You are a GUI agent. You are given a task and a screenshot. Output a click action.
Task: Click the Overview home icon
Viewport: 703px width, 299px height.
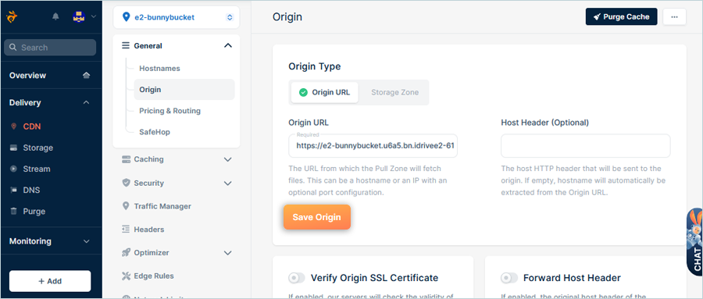click(x=87, y=75)
